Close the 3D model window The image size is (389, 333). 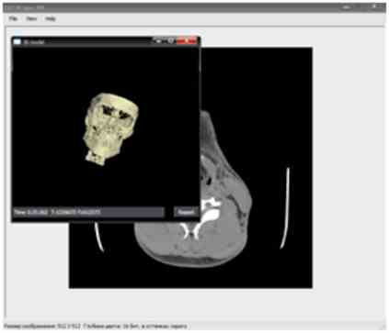coord(187,40)
